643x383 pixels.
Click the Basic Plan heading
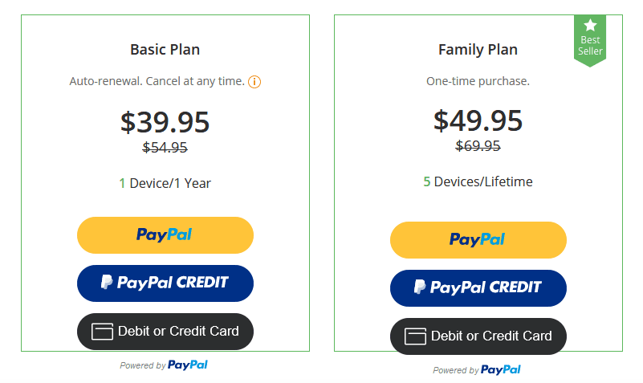(x=165, y=50)
